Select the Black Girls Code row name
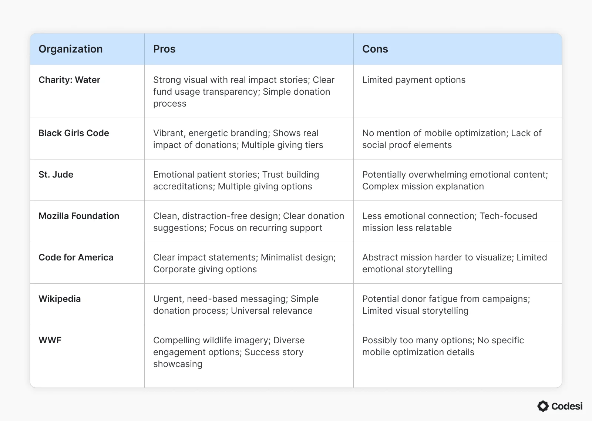The image size is (592, 421). click(x=74, y=133)
